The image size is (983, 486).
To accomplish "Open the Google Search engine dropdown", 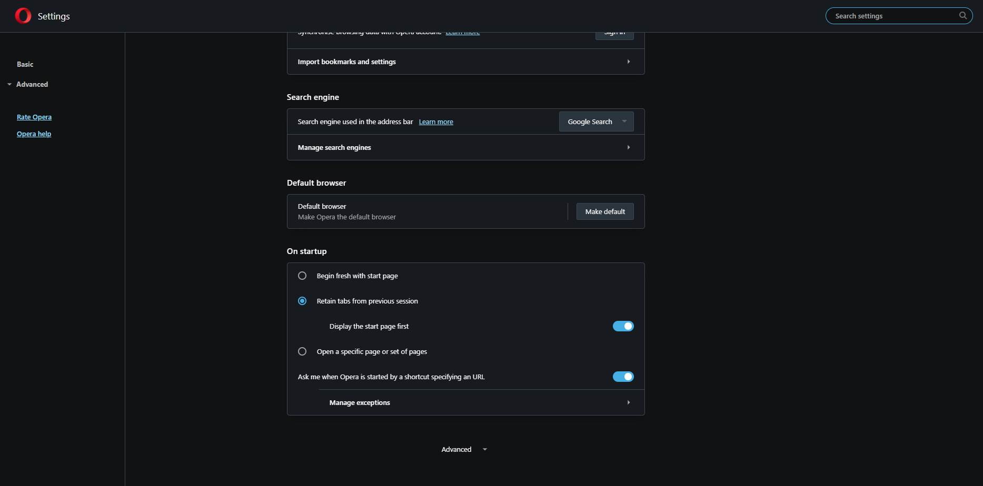I will [x=596, y=121].
